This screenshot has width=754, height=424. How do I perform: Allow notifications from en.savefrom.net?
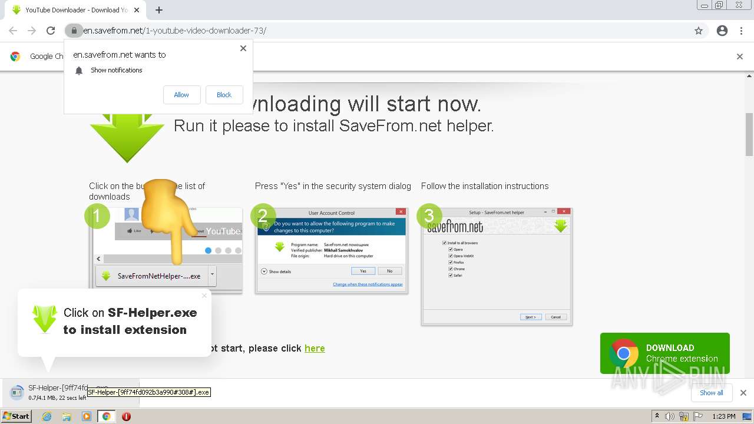click(181, 95)
